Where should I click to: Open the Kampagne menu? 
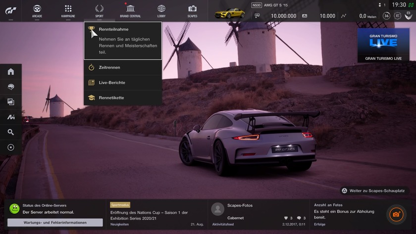68,10
